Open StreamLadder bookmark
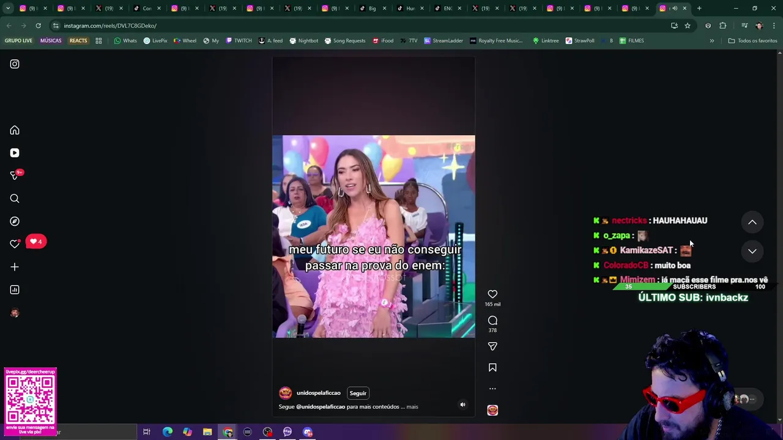 [x=443, y=40]
